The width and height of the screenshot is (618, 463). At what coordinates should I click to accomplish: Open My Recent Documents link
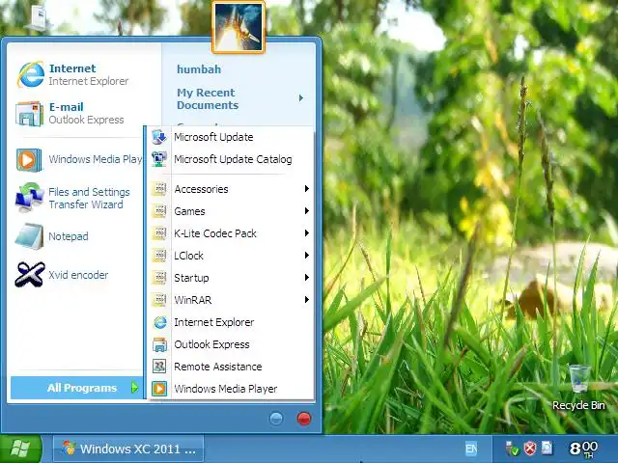[x=208, y=98]
